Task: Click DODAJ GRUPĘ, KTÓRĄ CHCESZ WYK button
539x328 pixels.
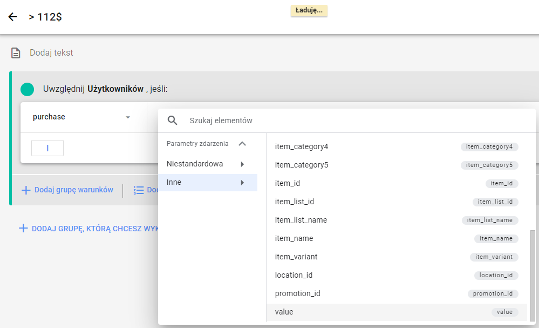Action: coord(95,229)
